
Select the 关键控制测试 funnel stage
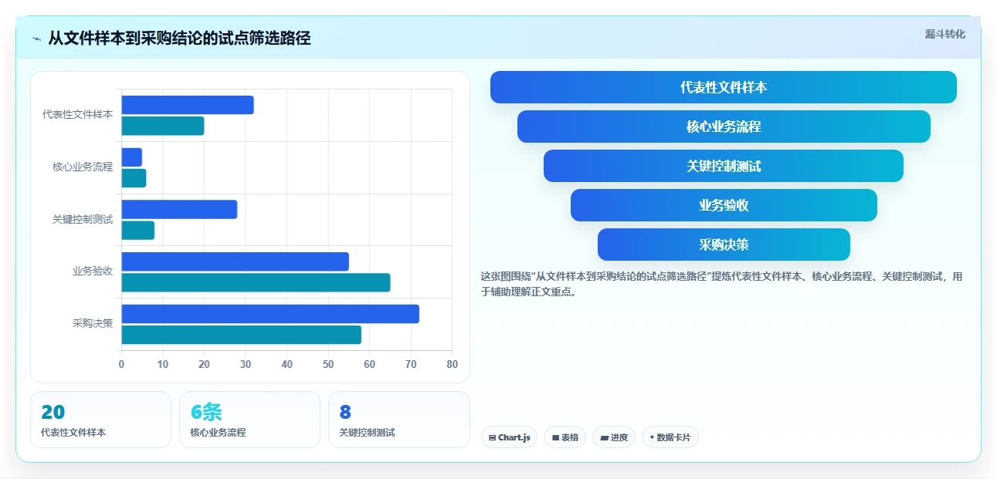[x=724, y=166]
